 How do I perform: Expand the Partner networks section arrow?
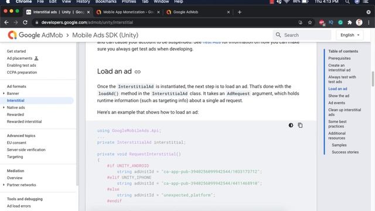pyautogui.click(x=4, y=185)
